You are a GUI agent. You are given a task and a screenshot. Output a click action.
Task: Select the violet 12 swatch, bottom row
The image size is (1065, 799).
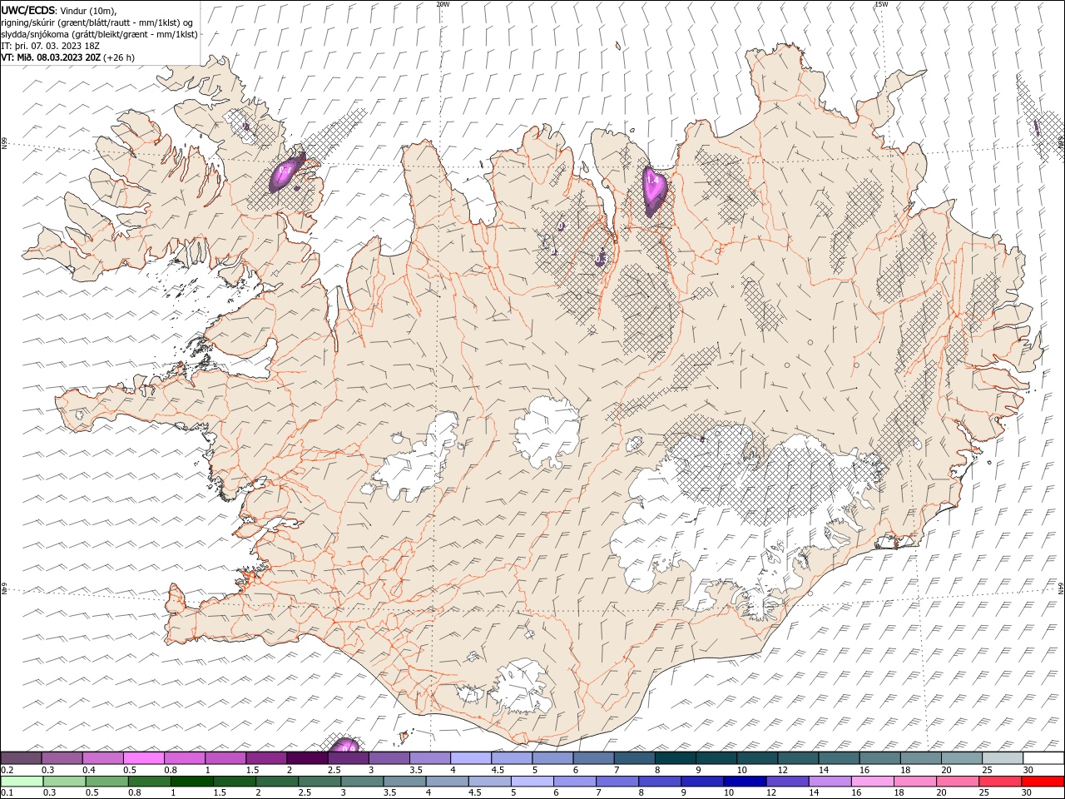point(787,782)
